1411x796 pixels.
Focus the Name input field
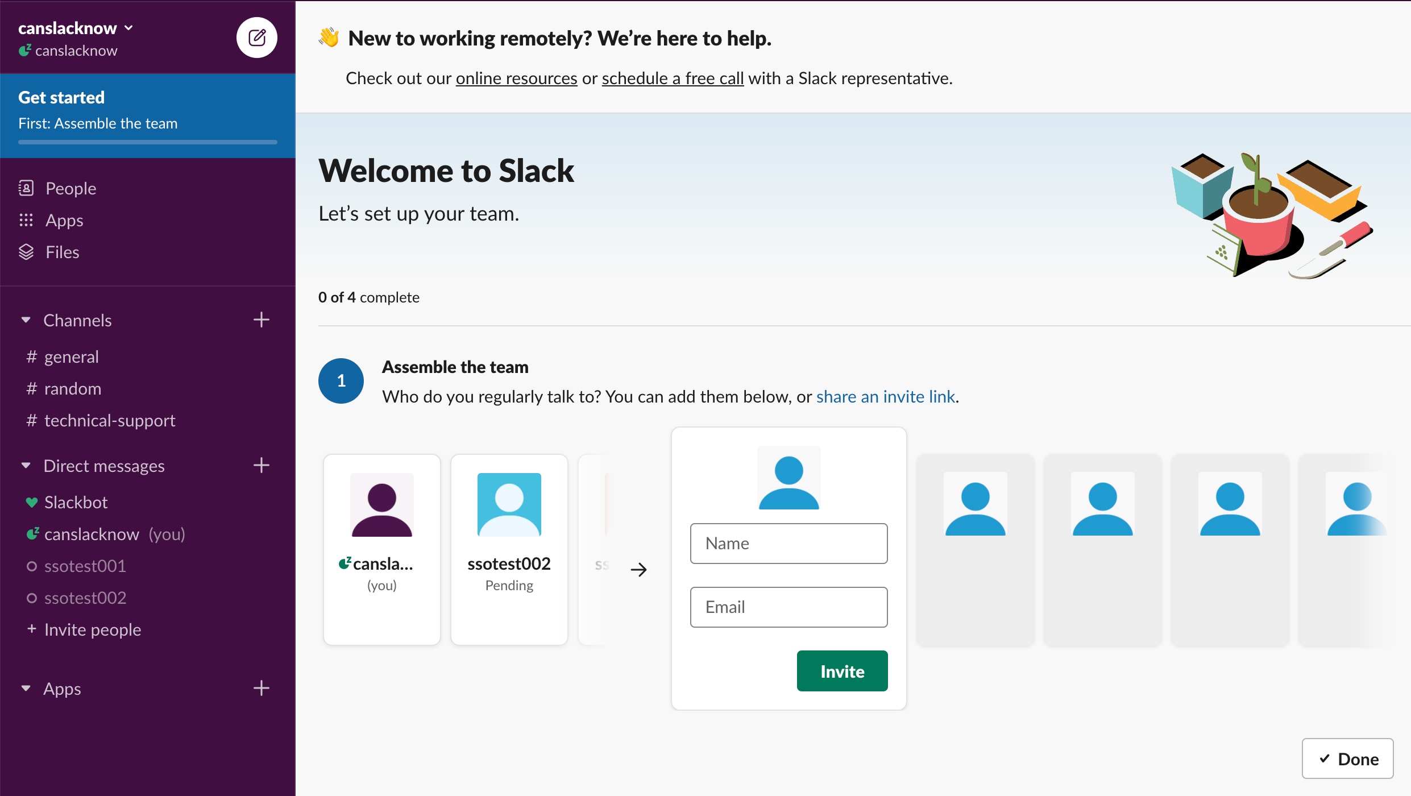point(789,544)
